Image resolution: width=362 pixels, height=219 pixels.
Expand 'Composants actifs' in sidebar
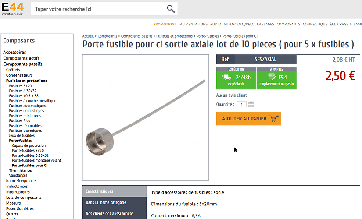22,58
